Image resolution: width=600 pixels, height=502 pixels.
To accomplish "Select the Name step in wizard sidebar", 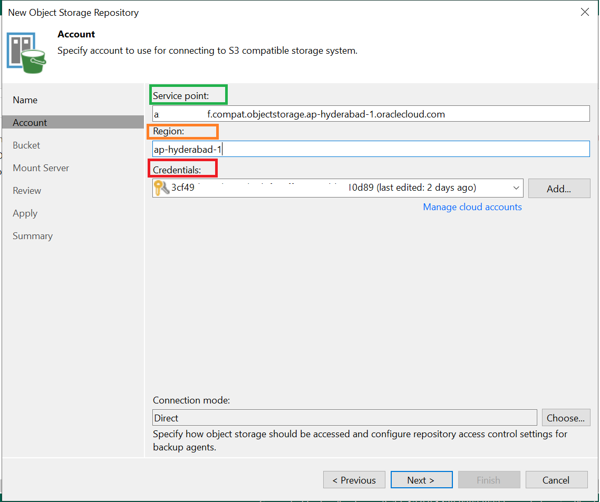I will (x=24, y=100).
